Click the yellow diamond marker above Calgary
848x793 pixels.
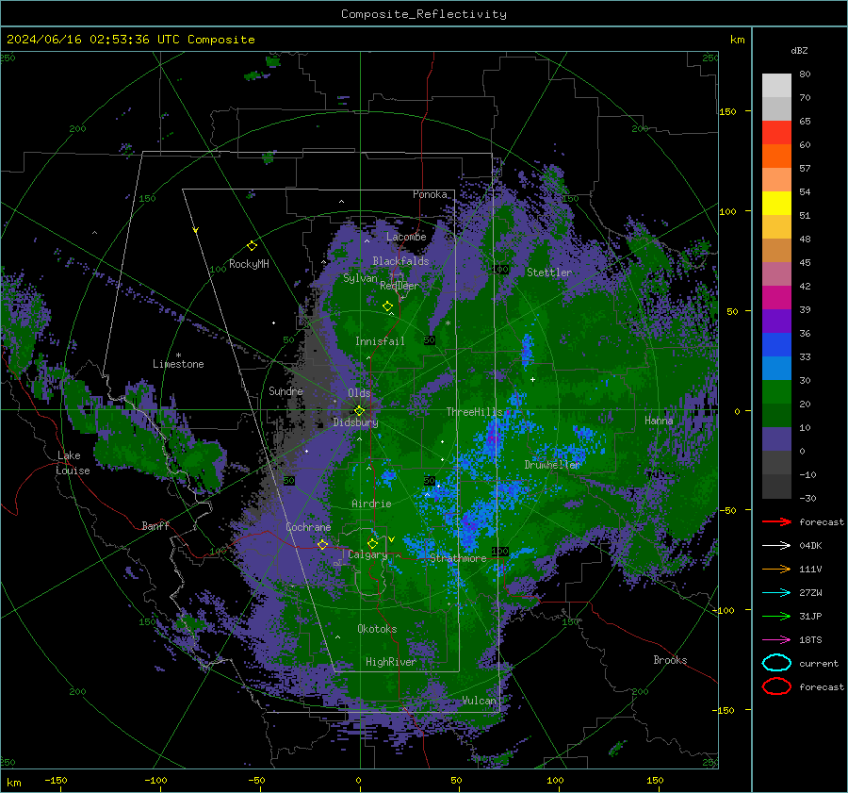tap(372, 543)
